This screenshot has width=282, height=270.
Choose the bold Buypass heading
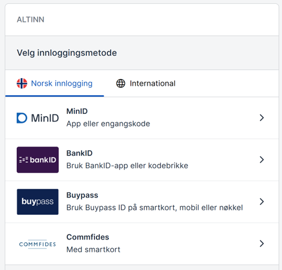tap(82, 195)
